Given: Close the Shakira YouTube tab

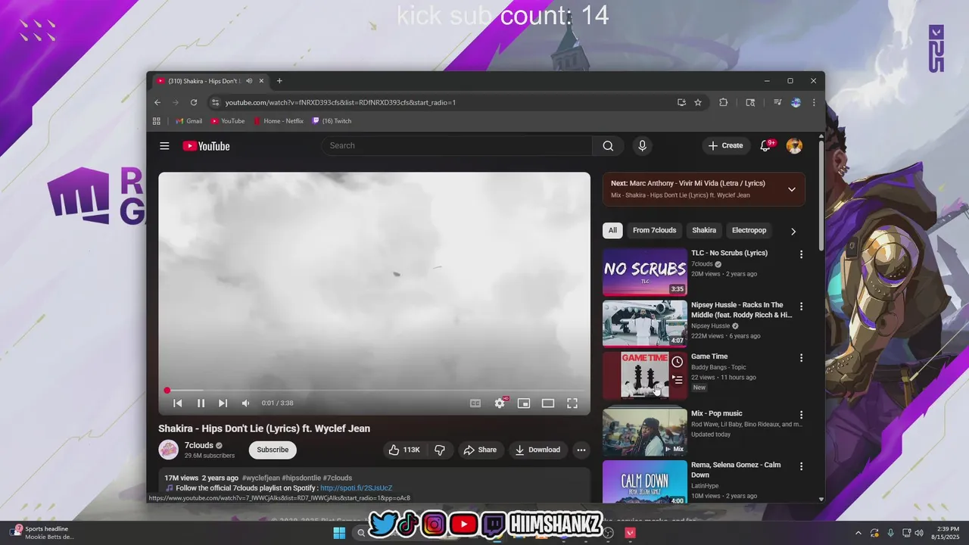Looking at the screenshot, I should click(261, 81).
